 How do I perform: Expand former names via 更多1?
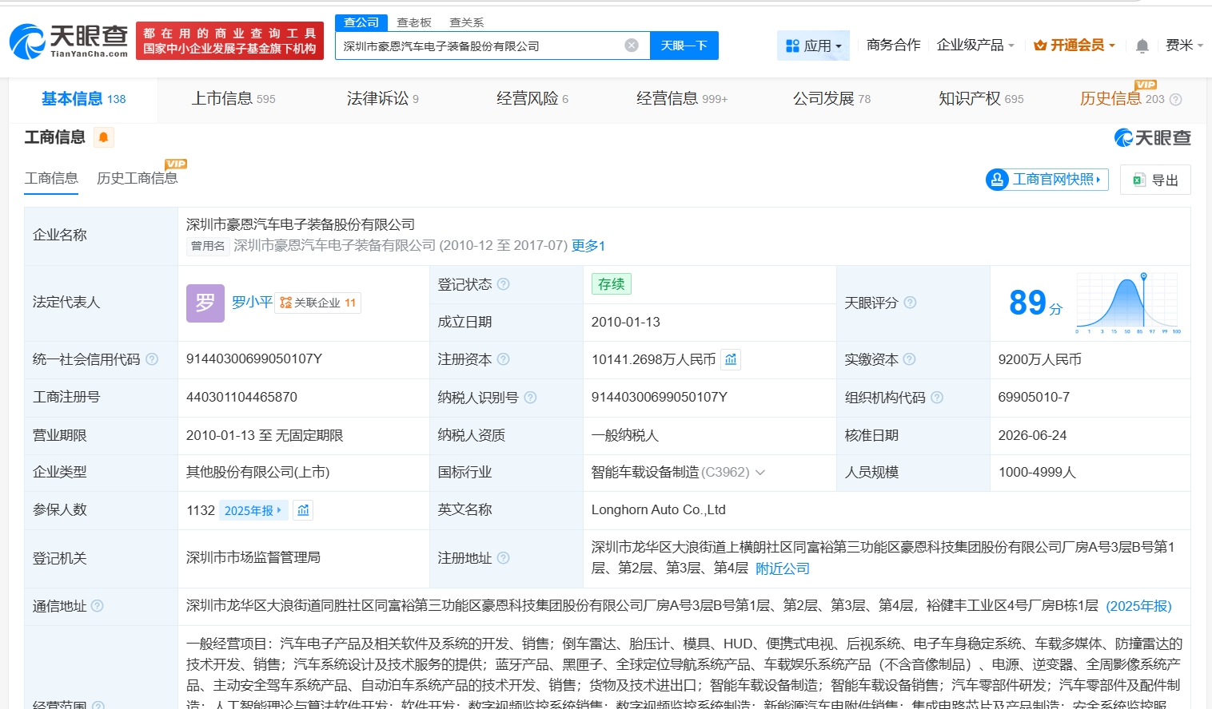(x=588, y=246)
